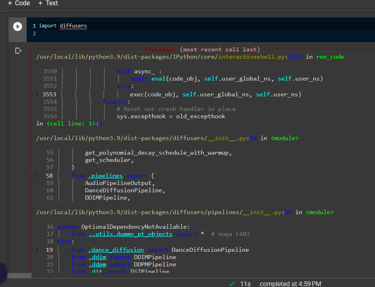
Task: Click the diffusers/__init__.py:58 file path
Action: 146,138
